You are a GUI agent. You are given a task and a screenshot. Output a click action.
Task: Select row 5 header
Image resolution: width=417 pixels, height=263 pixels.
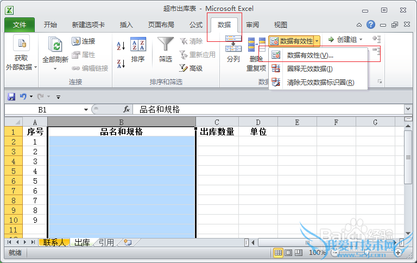[x=14, y=171]
